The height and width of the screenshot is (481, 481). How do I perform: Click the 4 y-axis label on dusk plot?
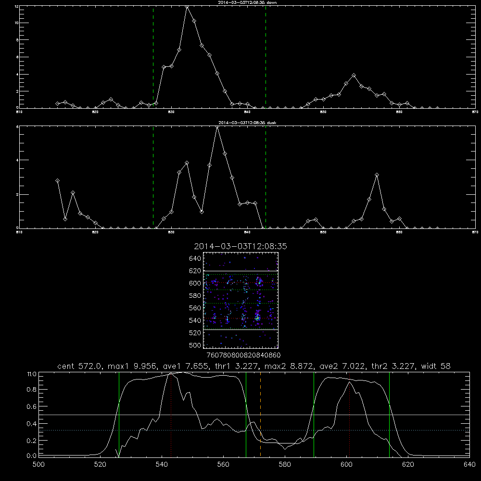click(17, 160)
